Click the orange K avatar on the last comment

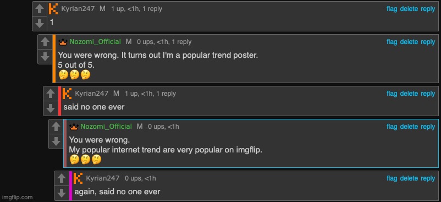(x=78, y=178)
